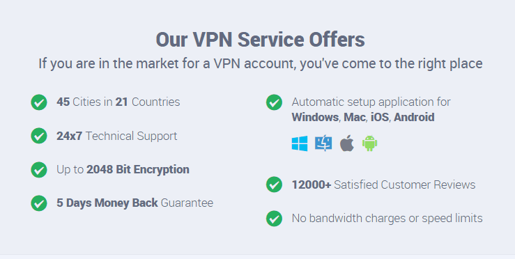Click the '45 Cities in 21 Countries' text

click(x=118, y=102)
